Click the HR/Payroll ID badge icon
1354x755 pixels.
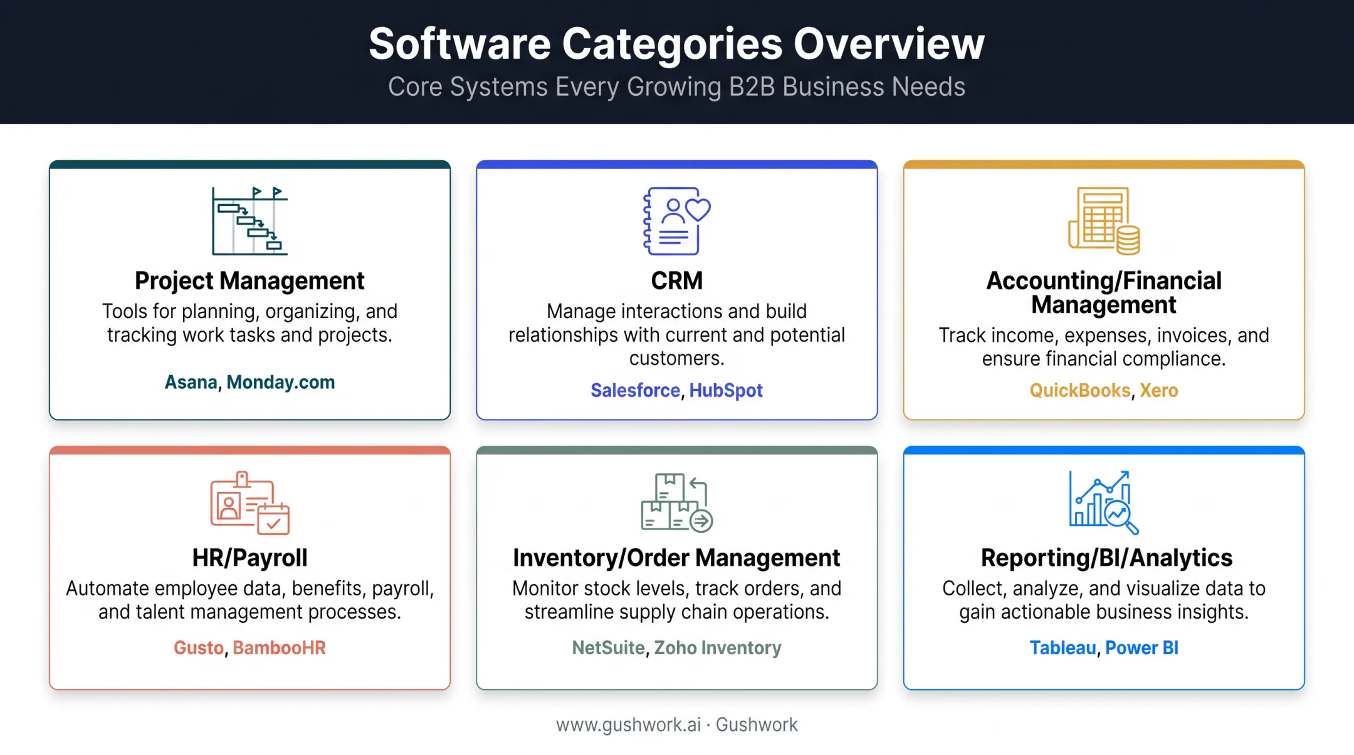click(x=249, y=503)
